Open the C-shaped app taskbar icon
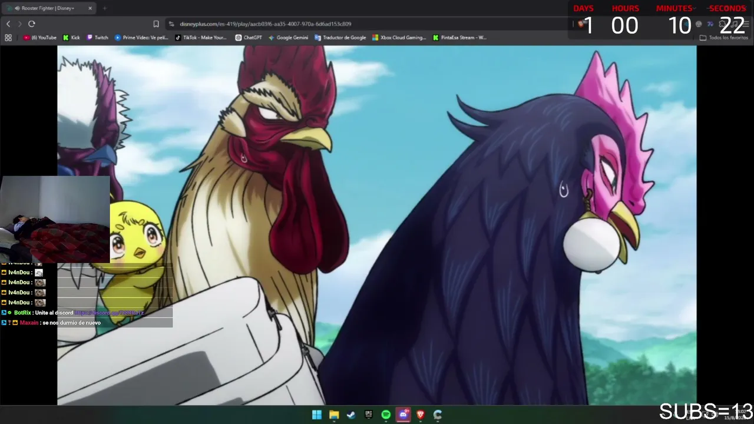The height and width of the screenshot is (424, 754). [438, 415]
